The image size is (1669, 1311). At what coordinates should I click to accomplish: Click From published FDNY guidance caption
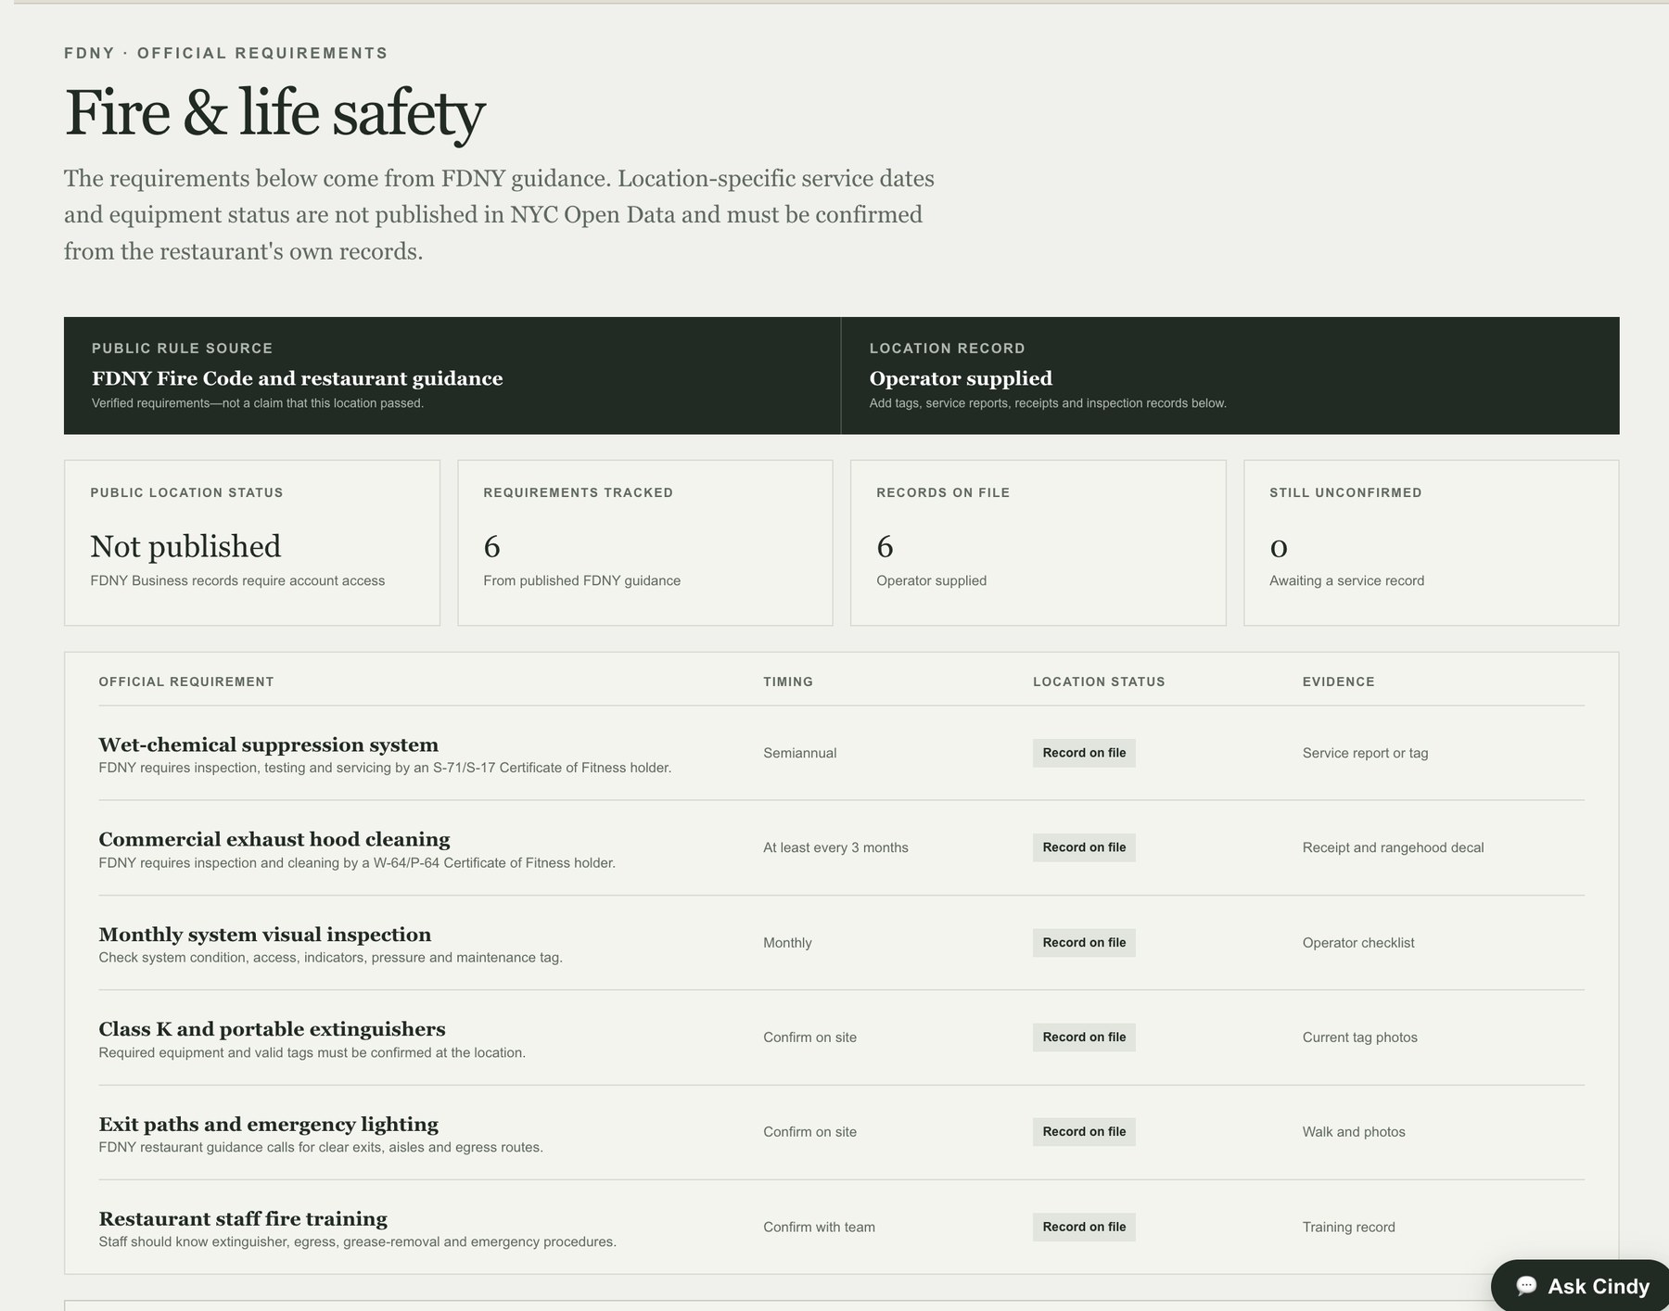click(x=581, y=580)
